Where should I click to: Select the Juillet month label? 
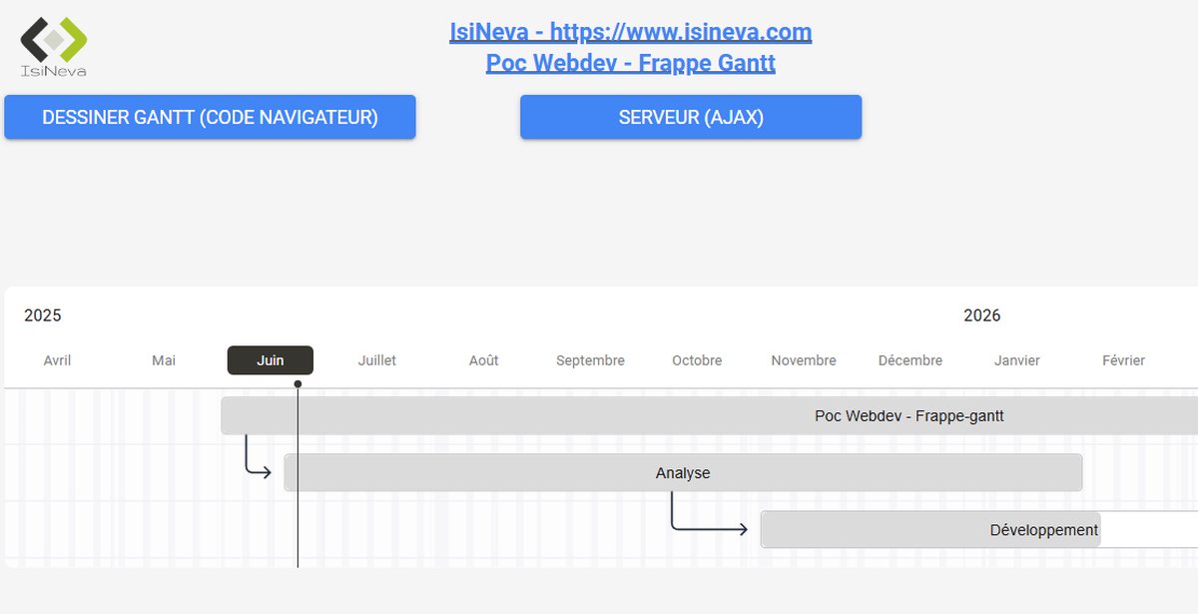point(376,360)
